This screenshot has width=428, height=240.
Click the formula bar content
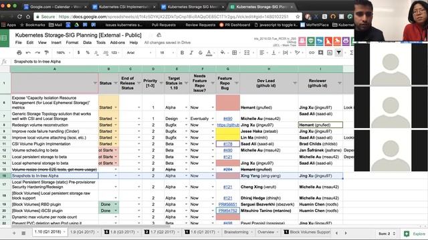pyautogui.click(x=37, y=61)
